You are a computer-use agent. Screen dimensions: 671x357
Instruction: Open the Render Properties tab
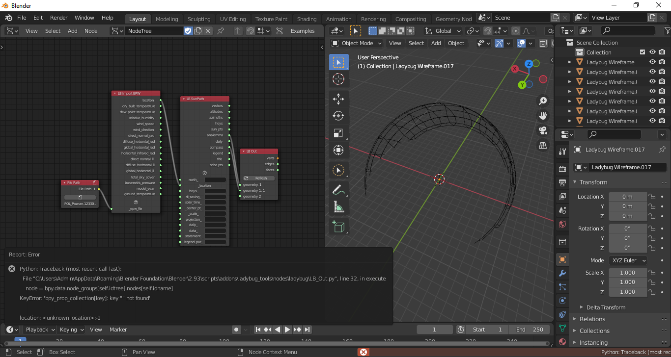point(562,168)
